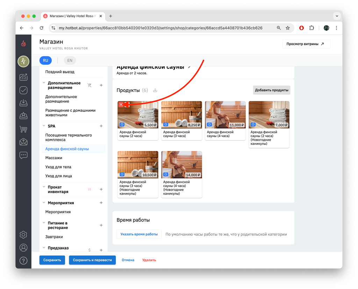The height and width of the screenshot is (289, 358).
Task: Click Указать время работы button
Action: click(x=139, y=234)
